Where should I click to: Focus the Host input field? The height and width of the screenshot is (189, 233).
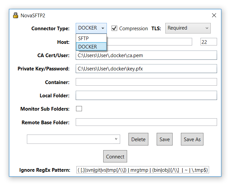coord(149,42)
